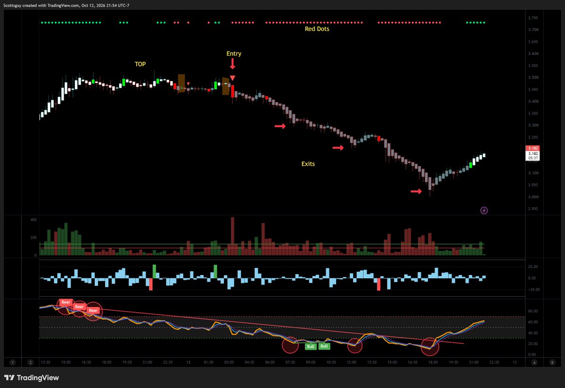Click the 80.00 RSI scale label
This screenshot has width=565, height=388.
click(532, 311)
